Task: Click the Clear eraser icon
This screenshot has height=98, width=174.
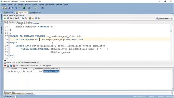Action: (33, 18)
